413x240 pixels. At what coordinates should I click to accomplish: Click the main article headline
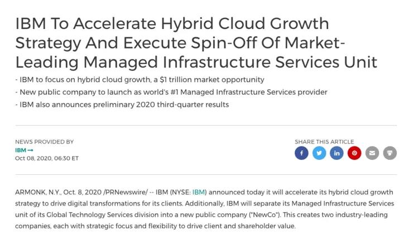[x=196, y=42]
